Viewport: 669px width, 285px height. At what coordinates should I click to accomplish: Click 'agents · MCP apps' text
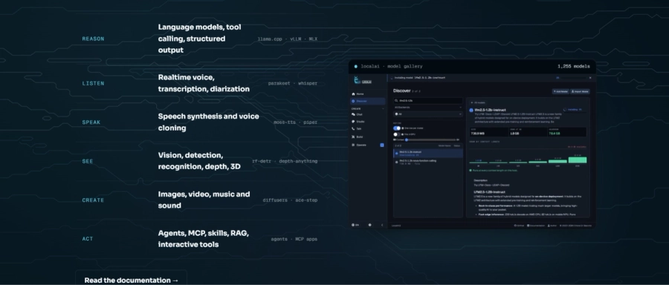click(294, 239)
